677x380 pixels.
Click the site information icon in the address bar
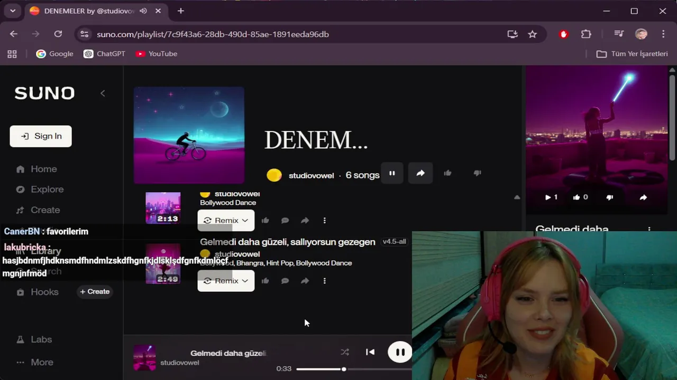pos(84,34)
